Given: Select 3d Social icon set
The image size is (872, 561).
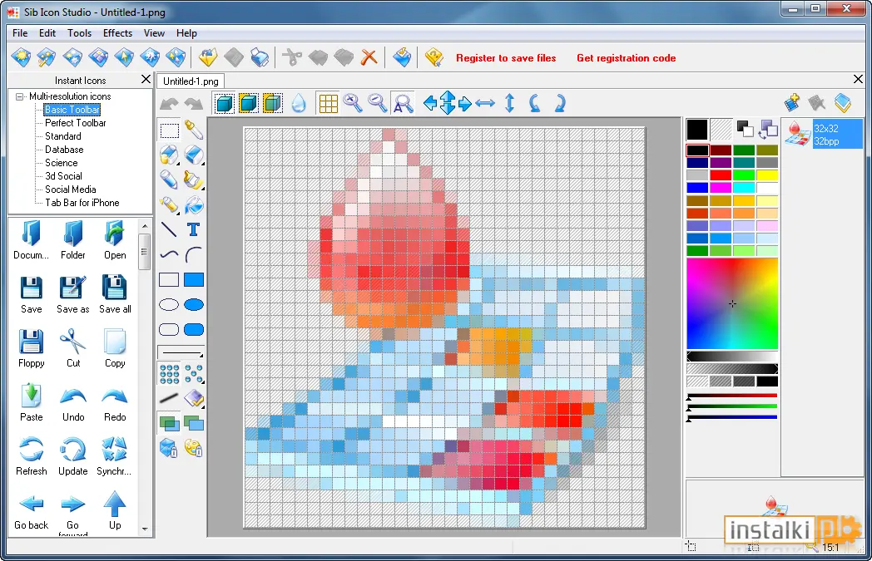Looking at the screenshot, I should 63,176.
